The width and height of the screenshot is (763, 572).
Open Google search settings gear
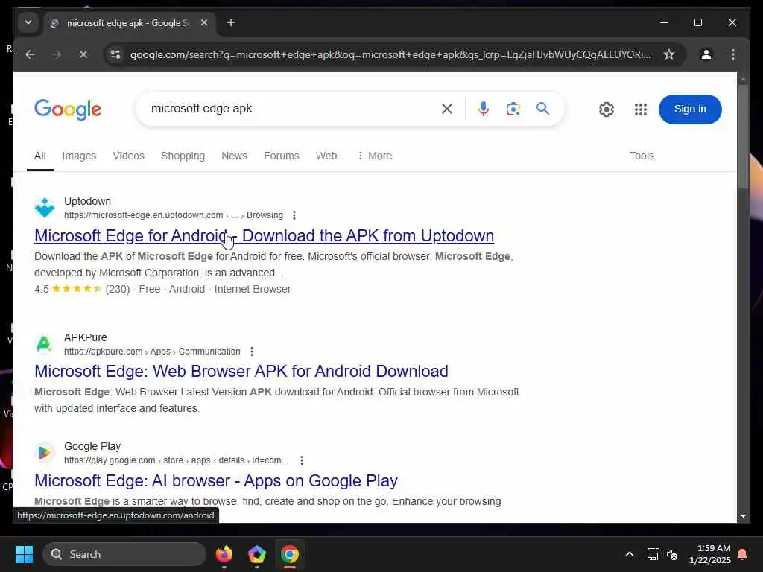point(607,109)
